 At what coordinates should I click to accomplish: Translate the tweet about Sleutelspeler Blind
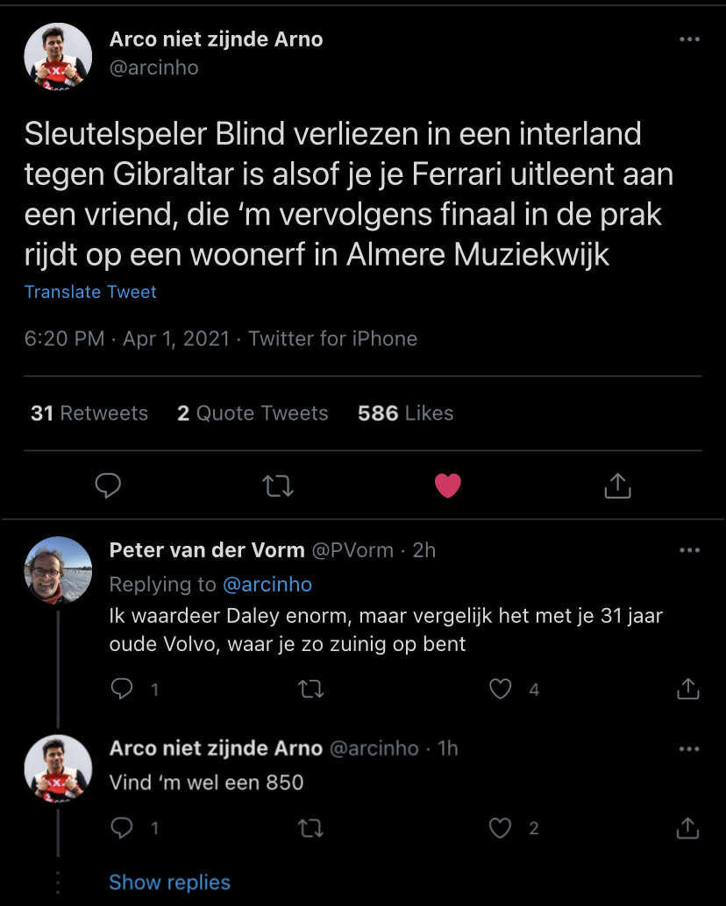[x=90, y=292]
